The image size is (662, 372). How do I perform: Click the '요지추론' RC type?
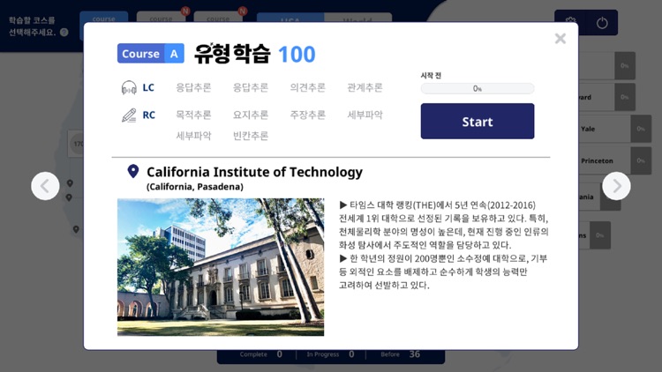pos(251,115)
